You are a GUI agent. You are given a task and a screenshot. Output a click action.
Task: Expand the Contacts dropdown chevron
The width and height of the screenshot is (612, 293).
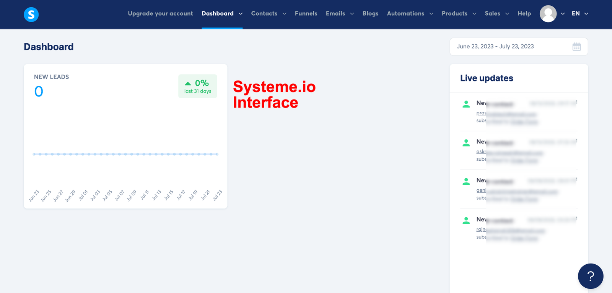click(284, 14)
